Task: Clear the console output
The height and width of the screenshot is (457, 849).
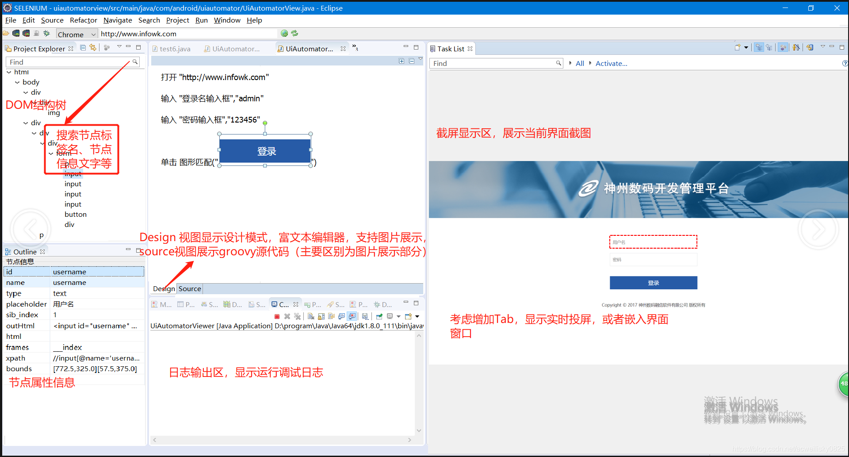Action: (311, 316)
